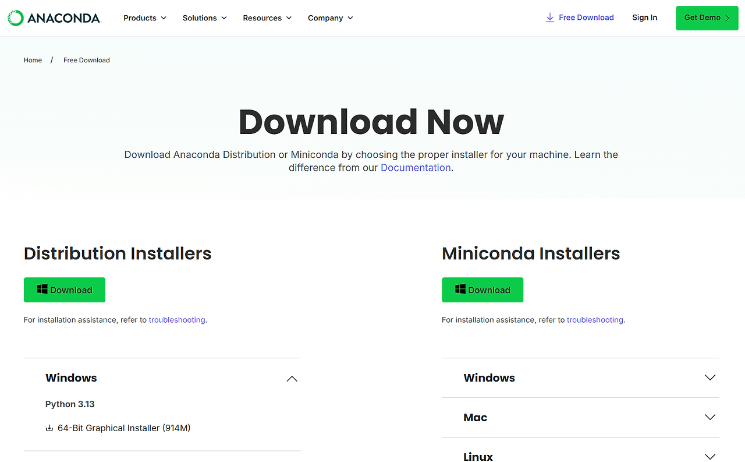This screenshot has width=745, height=462.
Task: Click the Distribution Windows heading
Action: (x=71, y=378)
